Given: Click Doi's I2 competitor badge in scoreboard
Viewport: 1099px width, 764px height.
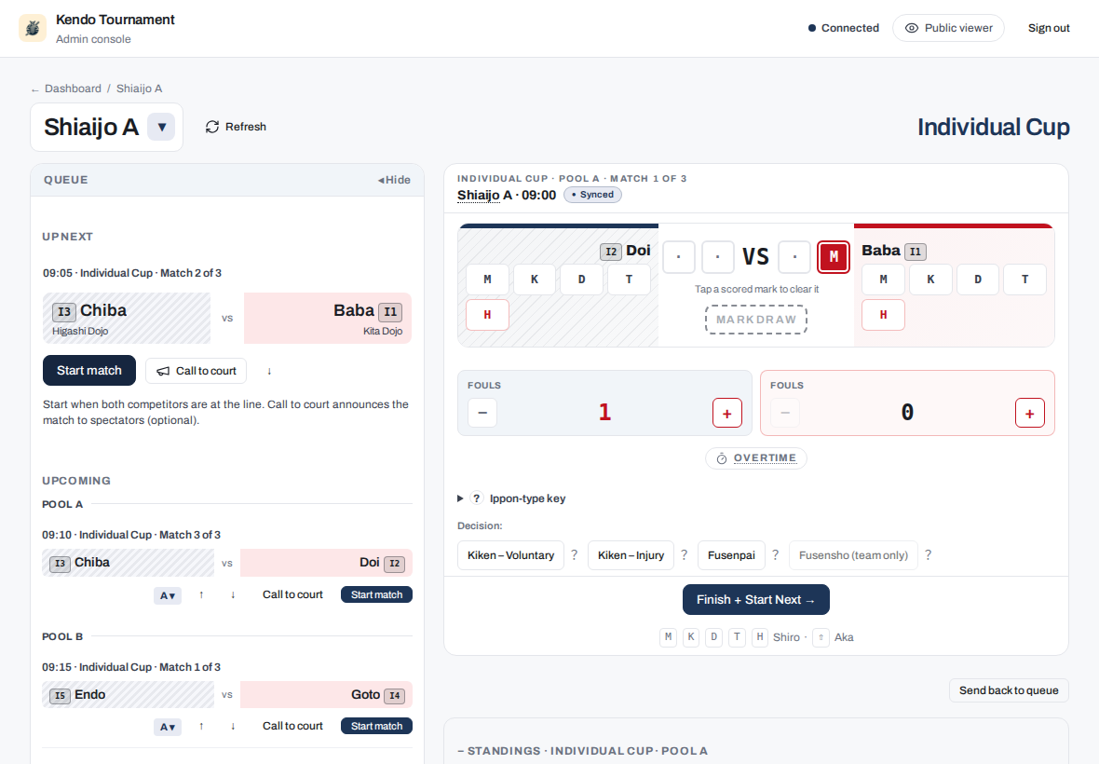Looking at the screenshot, I should (x=611, y=252).
